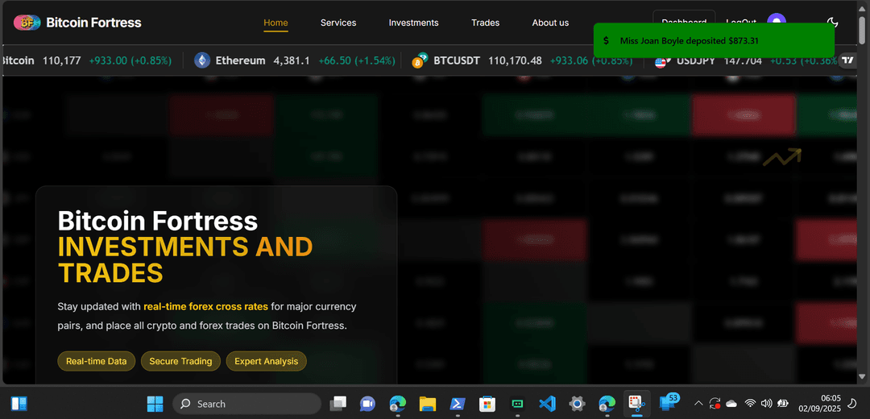Click the 'Miss Joan Boyle deposited $873.31' notification
870x419 pixels.
pyautogui.click(x=714, y=40)
